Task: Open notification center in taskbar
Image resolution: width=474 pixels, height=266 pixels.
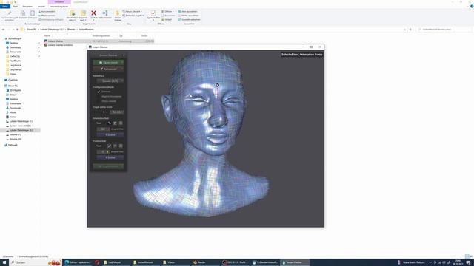Action: click(x=468, y=262)
